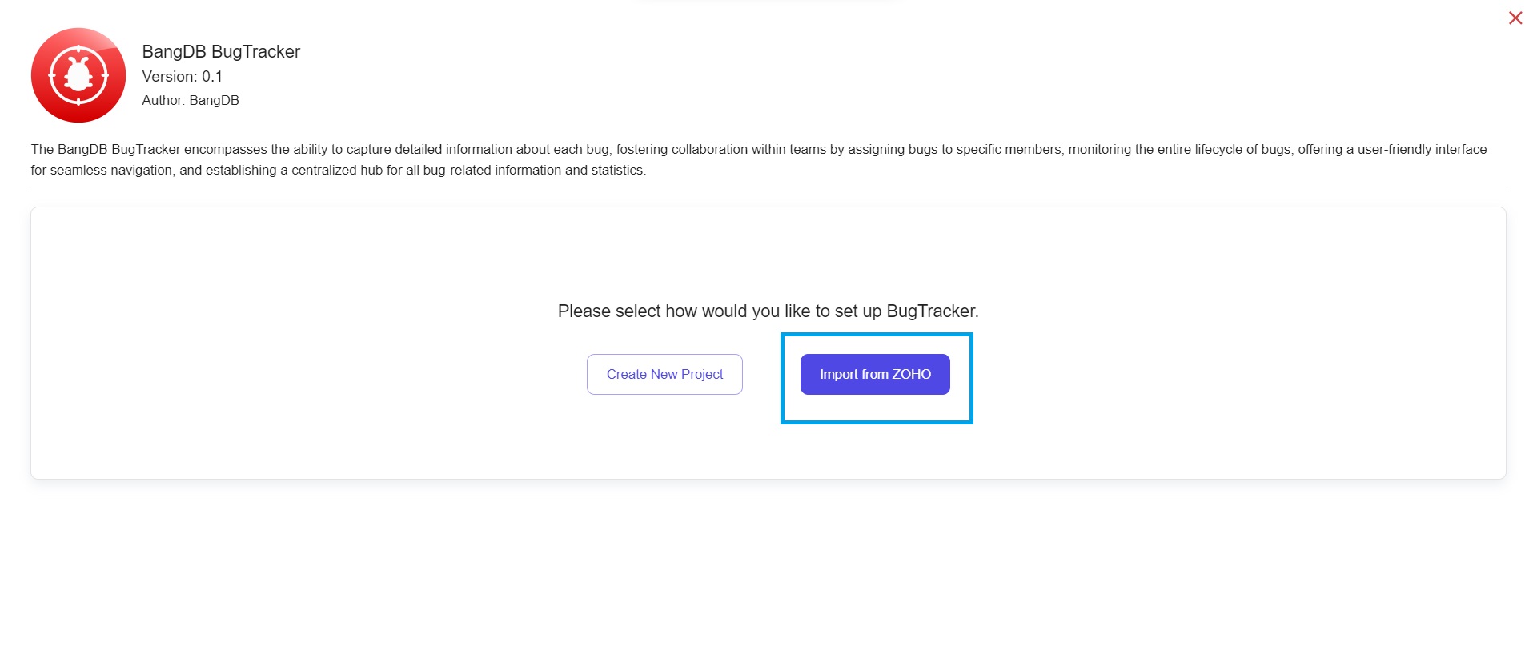Image resolution: width=1537 pixels, height=659 pixels.
Task: Close the dialog with the red X
Action: pyautogui.click(x=1515, y=18)
